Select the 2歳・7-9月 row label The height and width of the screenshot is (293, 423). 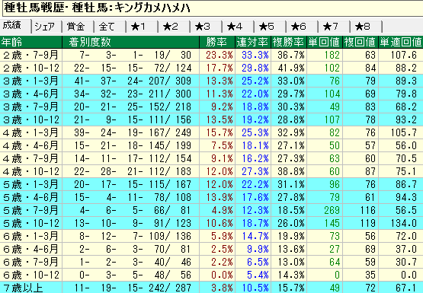30,55
